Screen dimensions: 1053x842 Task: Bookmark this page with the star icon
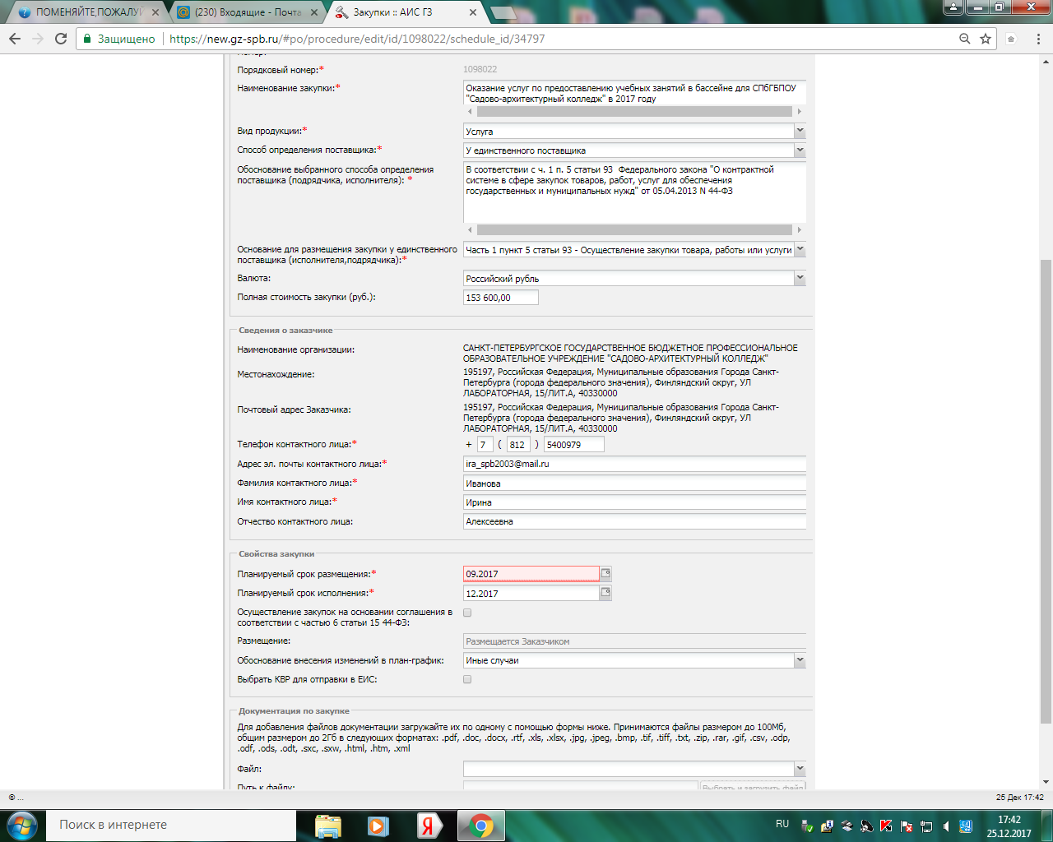point(986,39)
